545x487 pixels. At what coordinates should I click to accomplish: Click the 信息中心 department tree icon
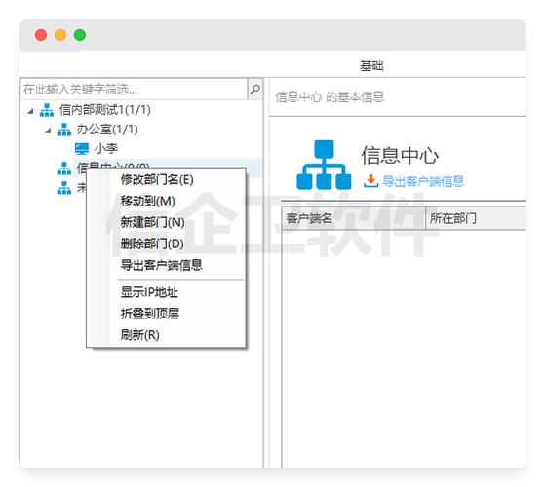pyautogui.click(x=64, y=169)
